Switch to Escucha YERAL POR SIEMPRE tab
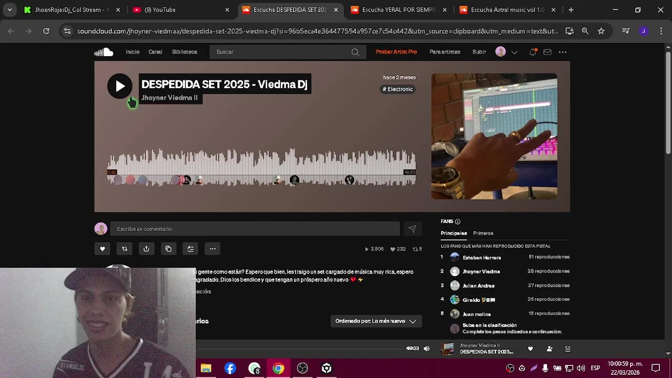The image size is (672, 378). click(399, 10)
